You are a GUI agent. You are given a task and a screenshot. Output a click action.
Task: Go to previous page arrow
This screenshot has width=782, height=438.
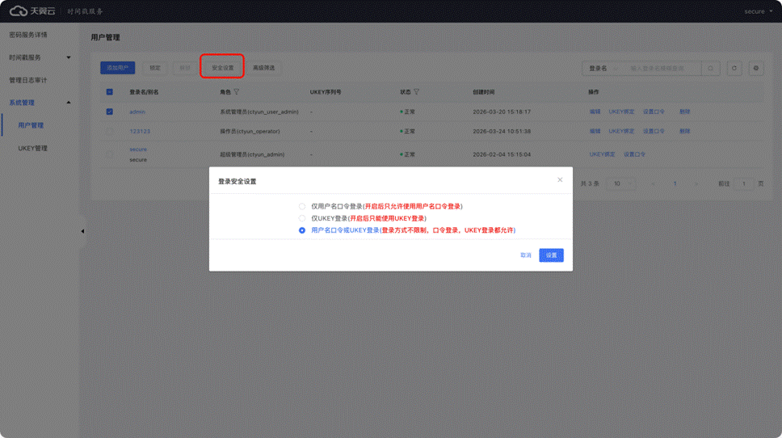(654, 183)
